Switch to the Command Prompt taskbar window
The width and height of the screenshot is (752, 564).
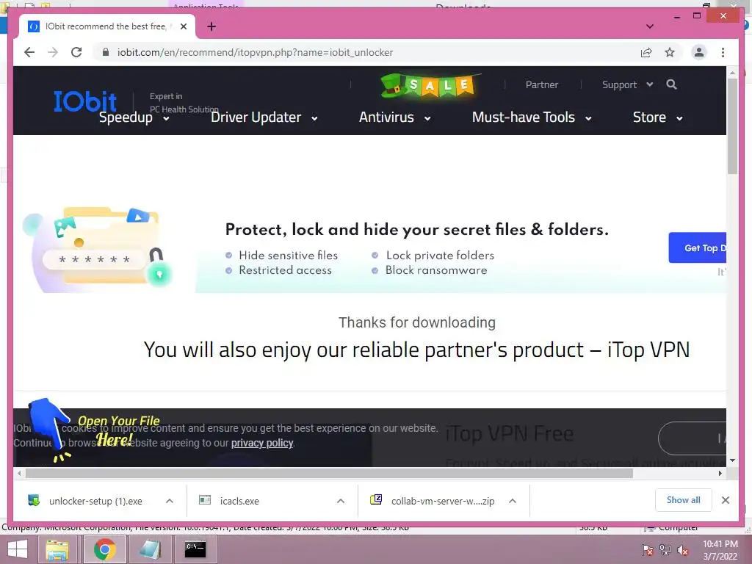(x=195, y=549)
